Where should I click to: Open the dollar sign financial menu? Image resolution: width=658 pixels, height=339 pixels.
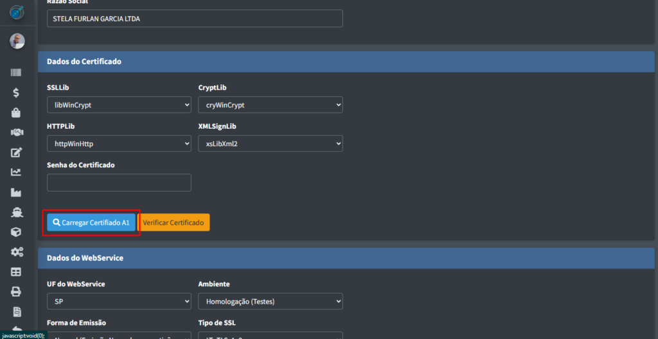tap(16, 92)
